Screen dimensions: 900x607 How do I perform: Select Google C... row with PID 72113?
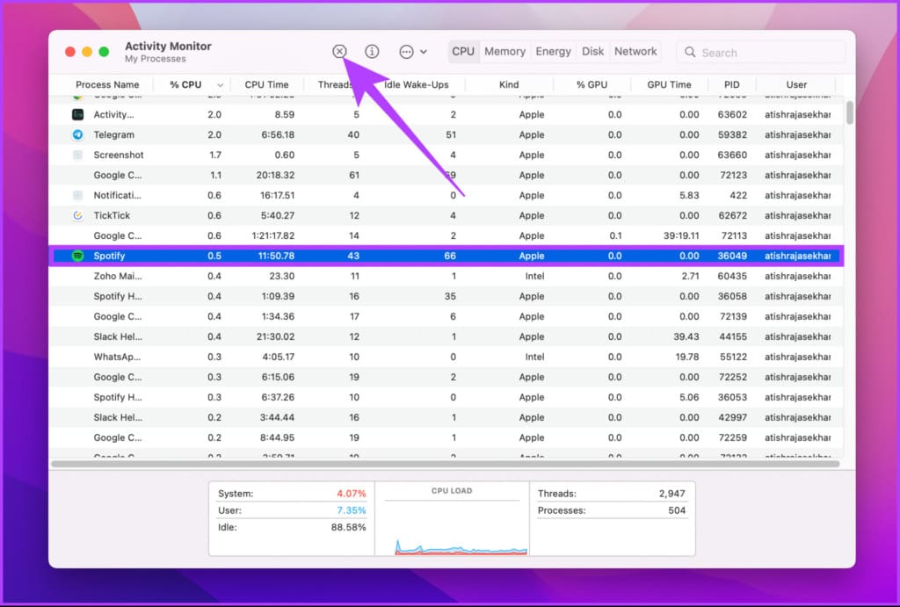tap(446, 235)
